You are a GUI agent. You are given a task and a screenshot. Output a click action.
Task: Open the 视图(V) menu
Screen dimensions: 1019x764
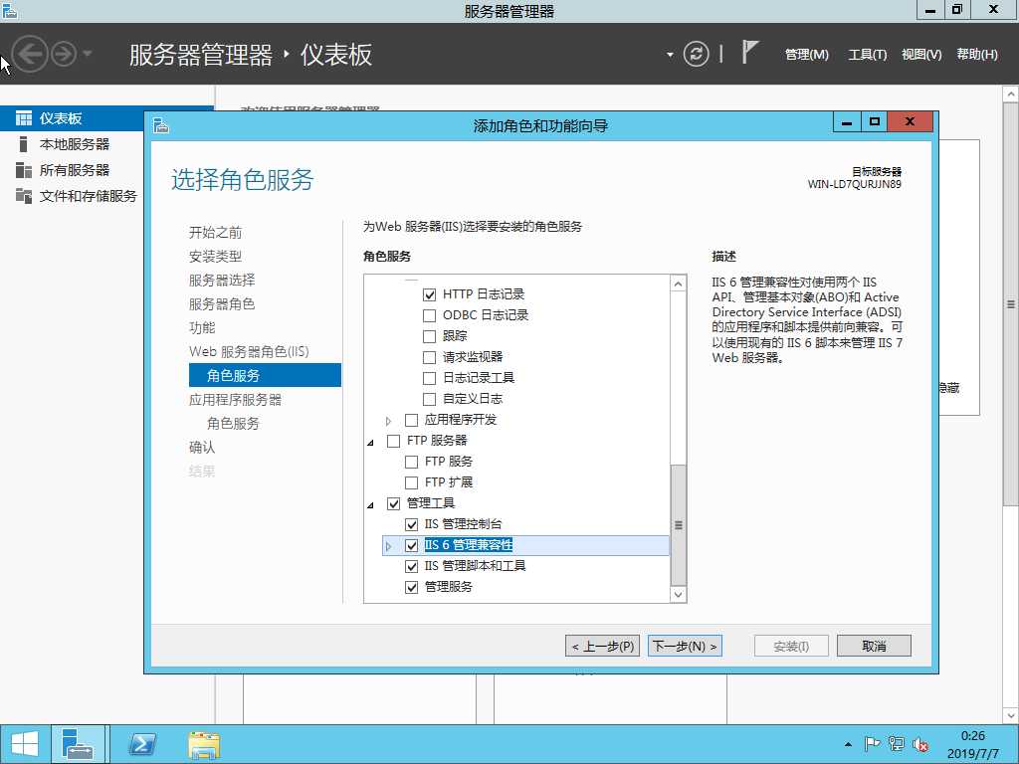[x=920, y=55]
